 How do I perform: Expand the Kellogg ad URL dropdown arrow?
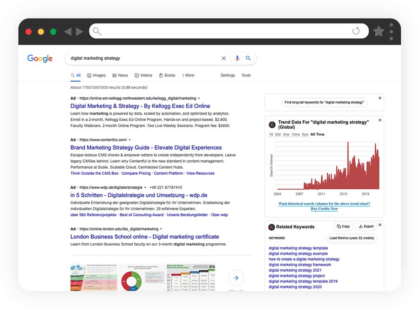(x=199, y=98)
